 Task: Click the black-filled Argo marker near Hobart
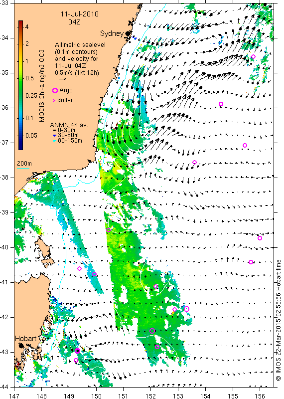click(78, 351)
